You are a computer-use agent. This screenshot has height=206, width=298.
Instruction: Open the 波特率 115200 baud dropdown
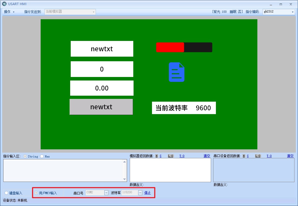coord(140,193)
